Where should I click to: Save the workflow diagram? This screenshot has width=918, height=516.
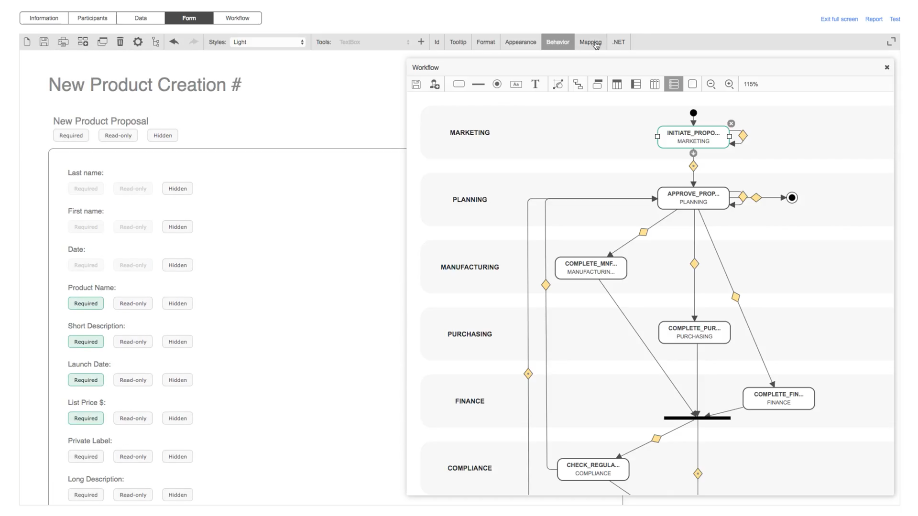click(x=415, y=84)
